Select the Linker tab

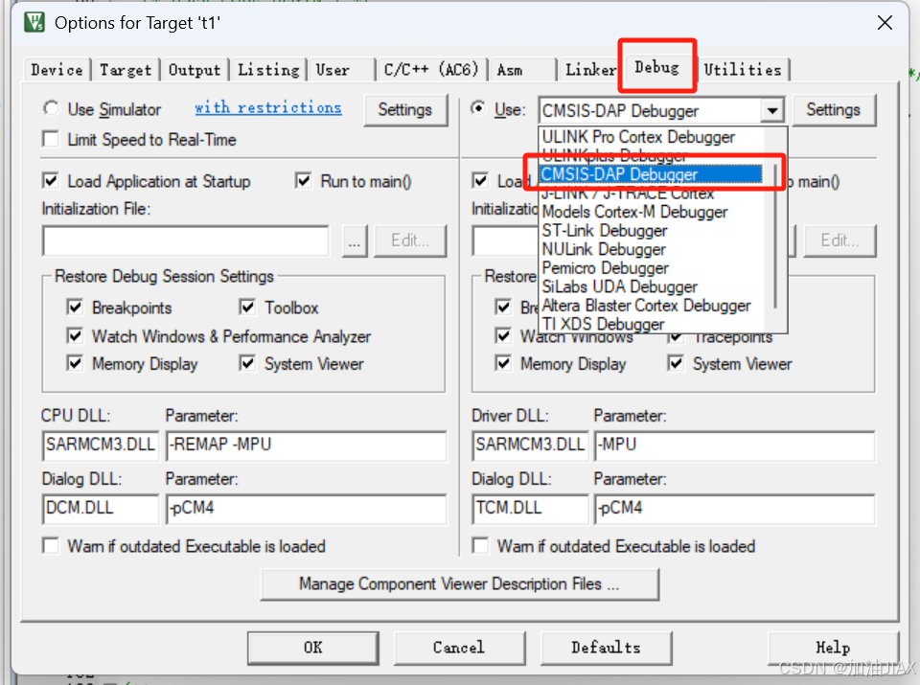pos(590,70)
